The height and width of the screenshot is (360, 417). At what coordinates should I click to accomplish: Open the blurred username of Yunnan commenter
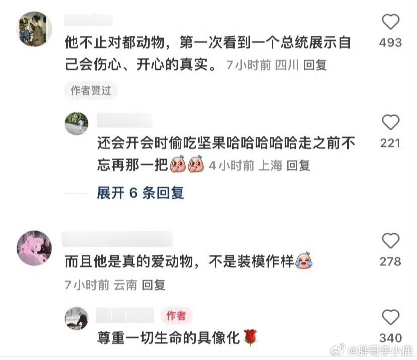pos(117,239)
